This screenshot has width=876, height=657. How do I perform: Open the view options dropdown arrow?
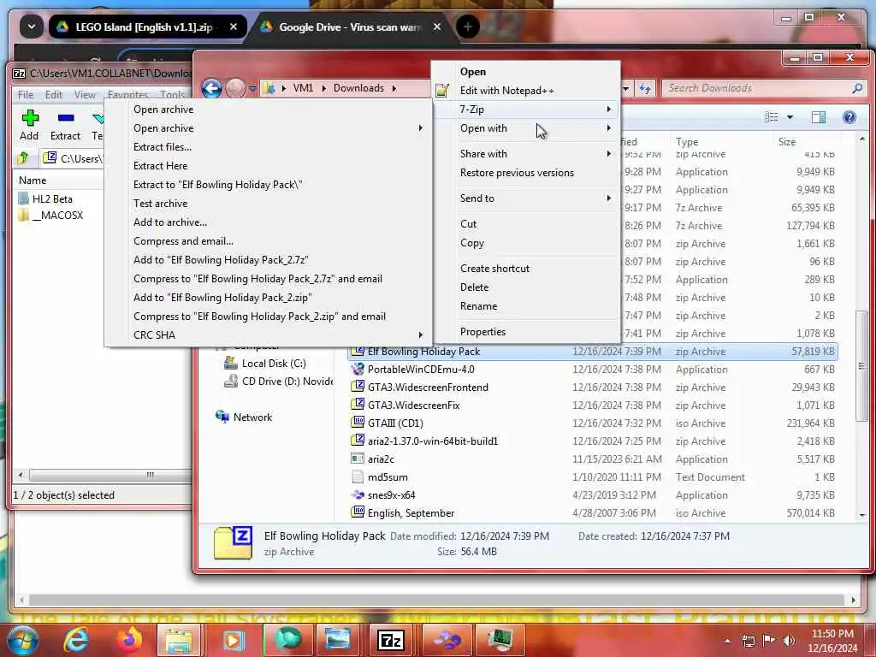pyautogui.click(x=790, y=116)
